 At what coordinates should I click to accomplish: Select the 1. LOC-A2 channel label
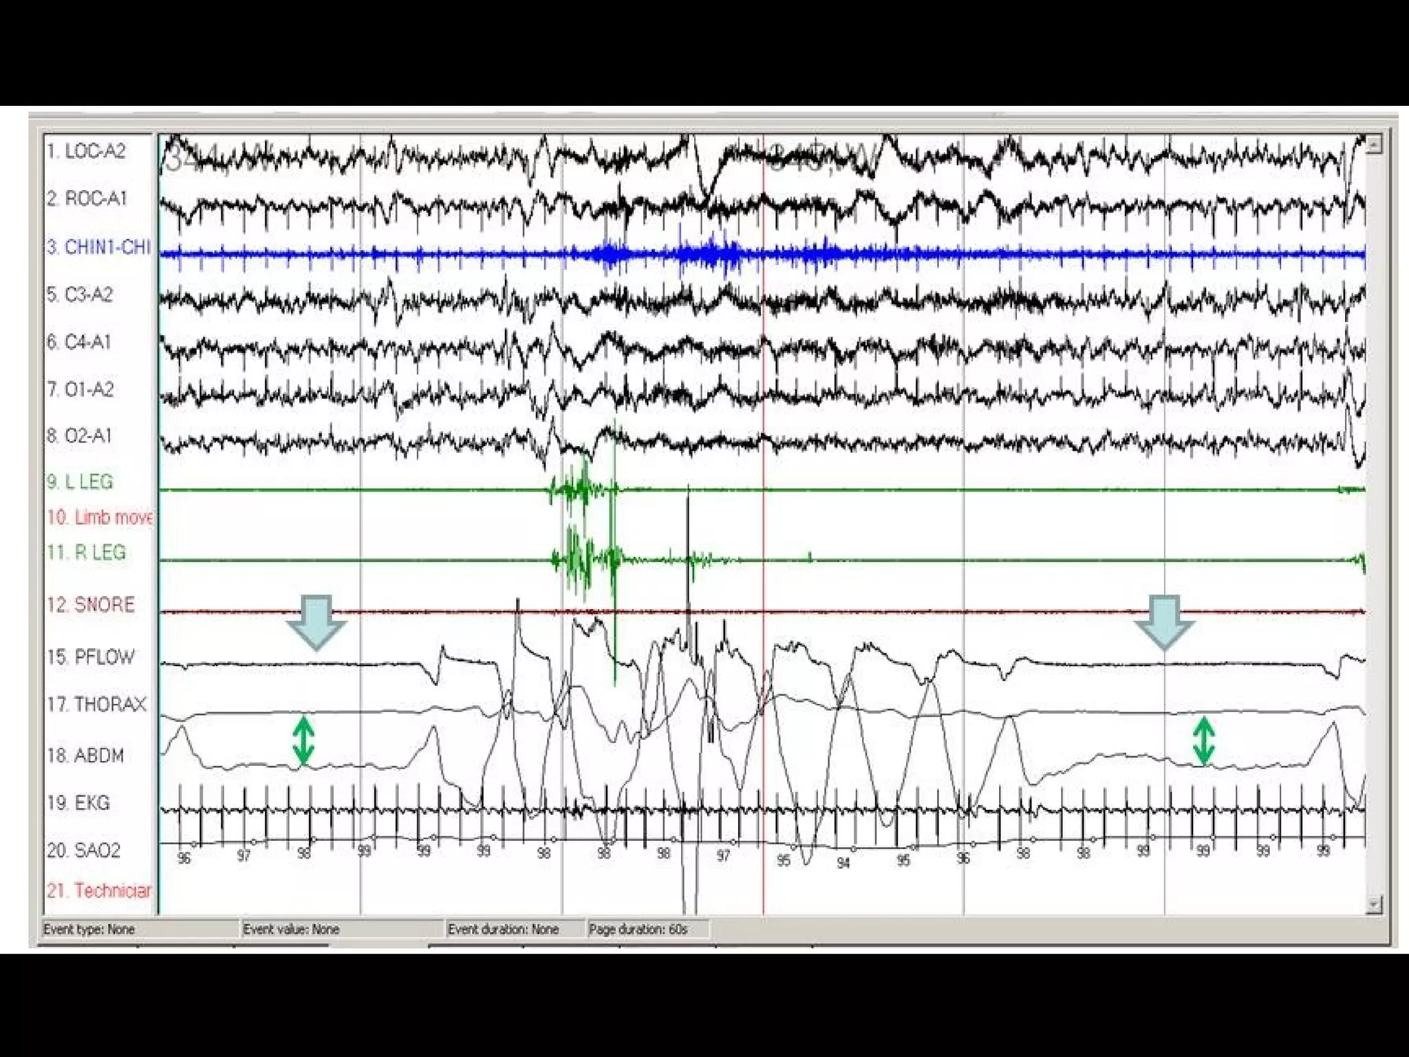87,151
